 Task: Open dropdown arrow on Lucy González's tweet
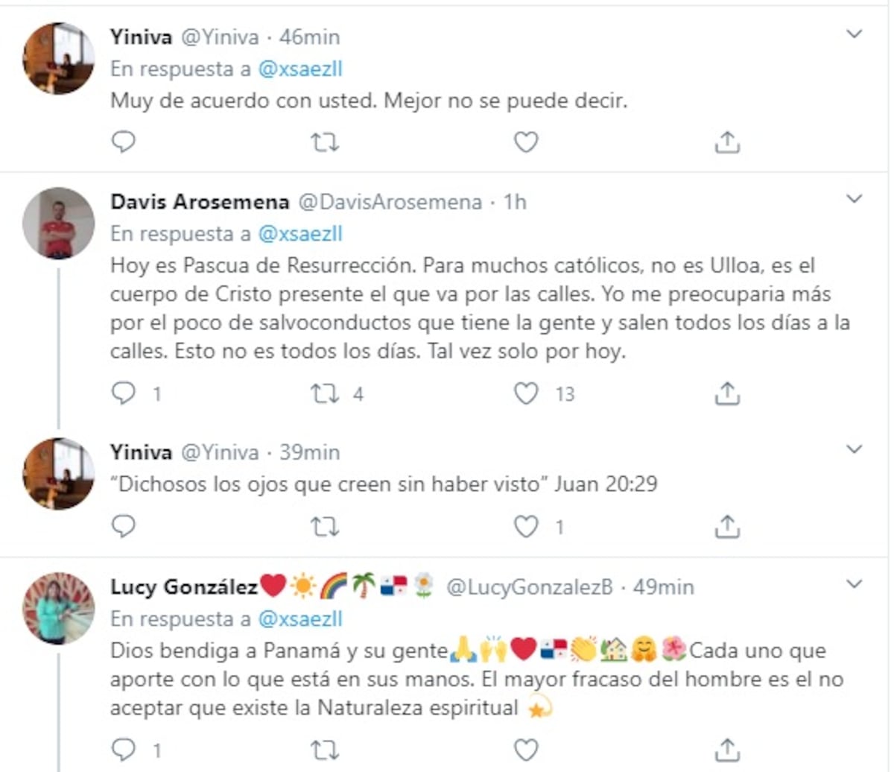pyautogui.click(x=855, y=584)
